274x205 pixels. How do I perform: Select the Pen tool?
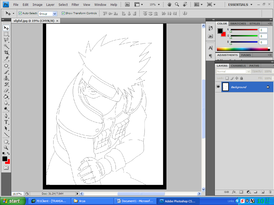(x=6, y=116)
